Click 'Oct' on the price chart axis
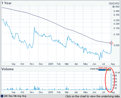The image size is (121, 98). click(22, 64)
